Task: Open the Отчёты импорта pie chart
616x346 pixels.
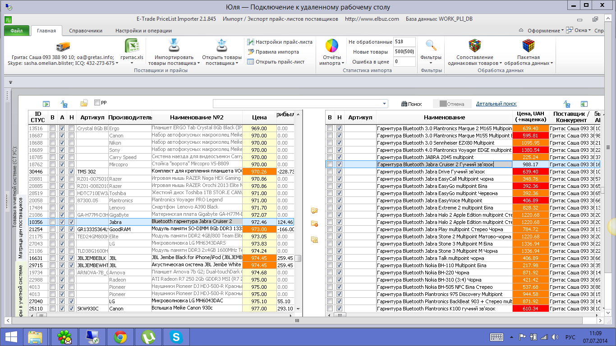Action: coord(332,46)
